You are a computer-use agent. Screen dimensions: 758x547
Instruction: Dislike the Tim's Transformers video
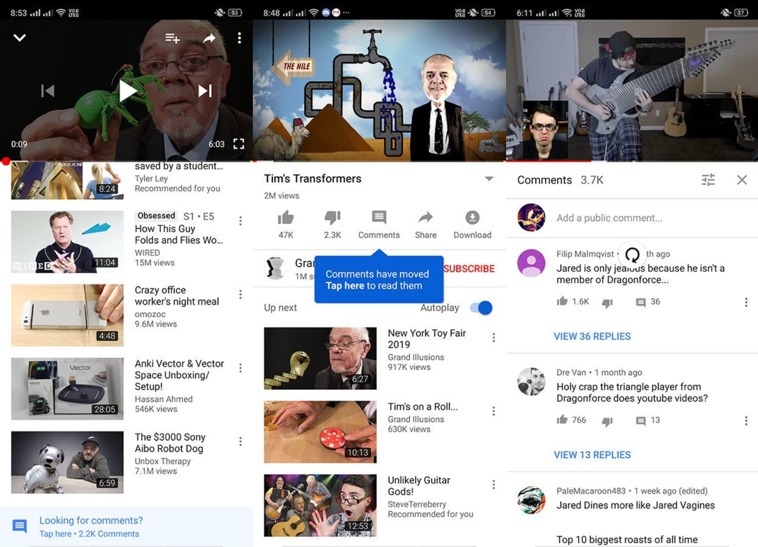click(332, 218)
